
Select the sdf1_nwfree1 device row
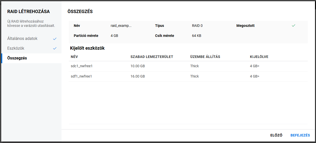tap(81, 76)
